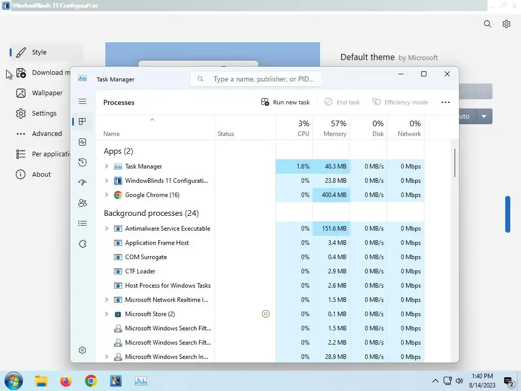Expand the Task Manager app row
The image size is (521, 391).
pos(106,166)
